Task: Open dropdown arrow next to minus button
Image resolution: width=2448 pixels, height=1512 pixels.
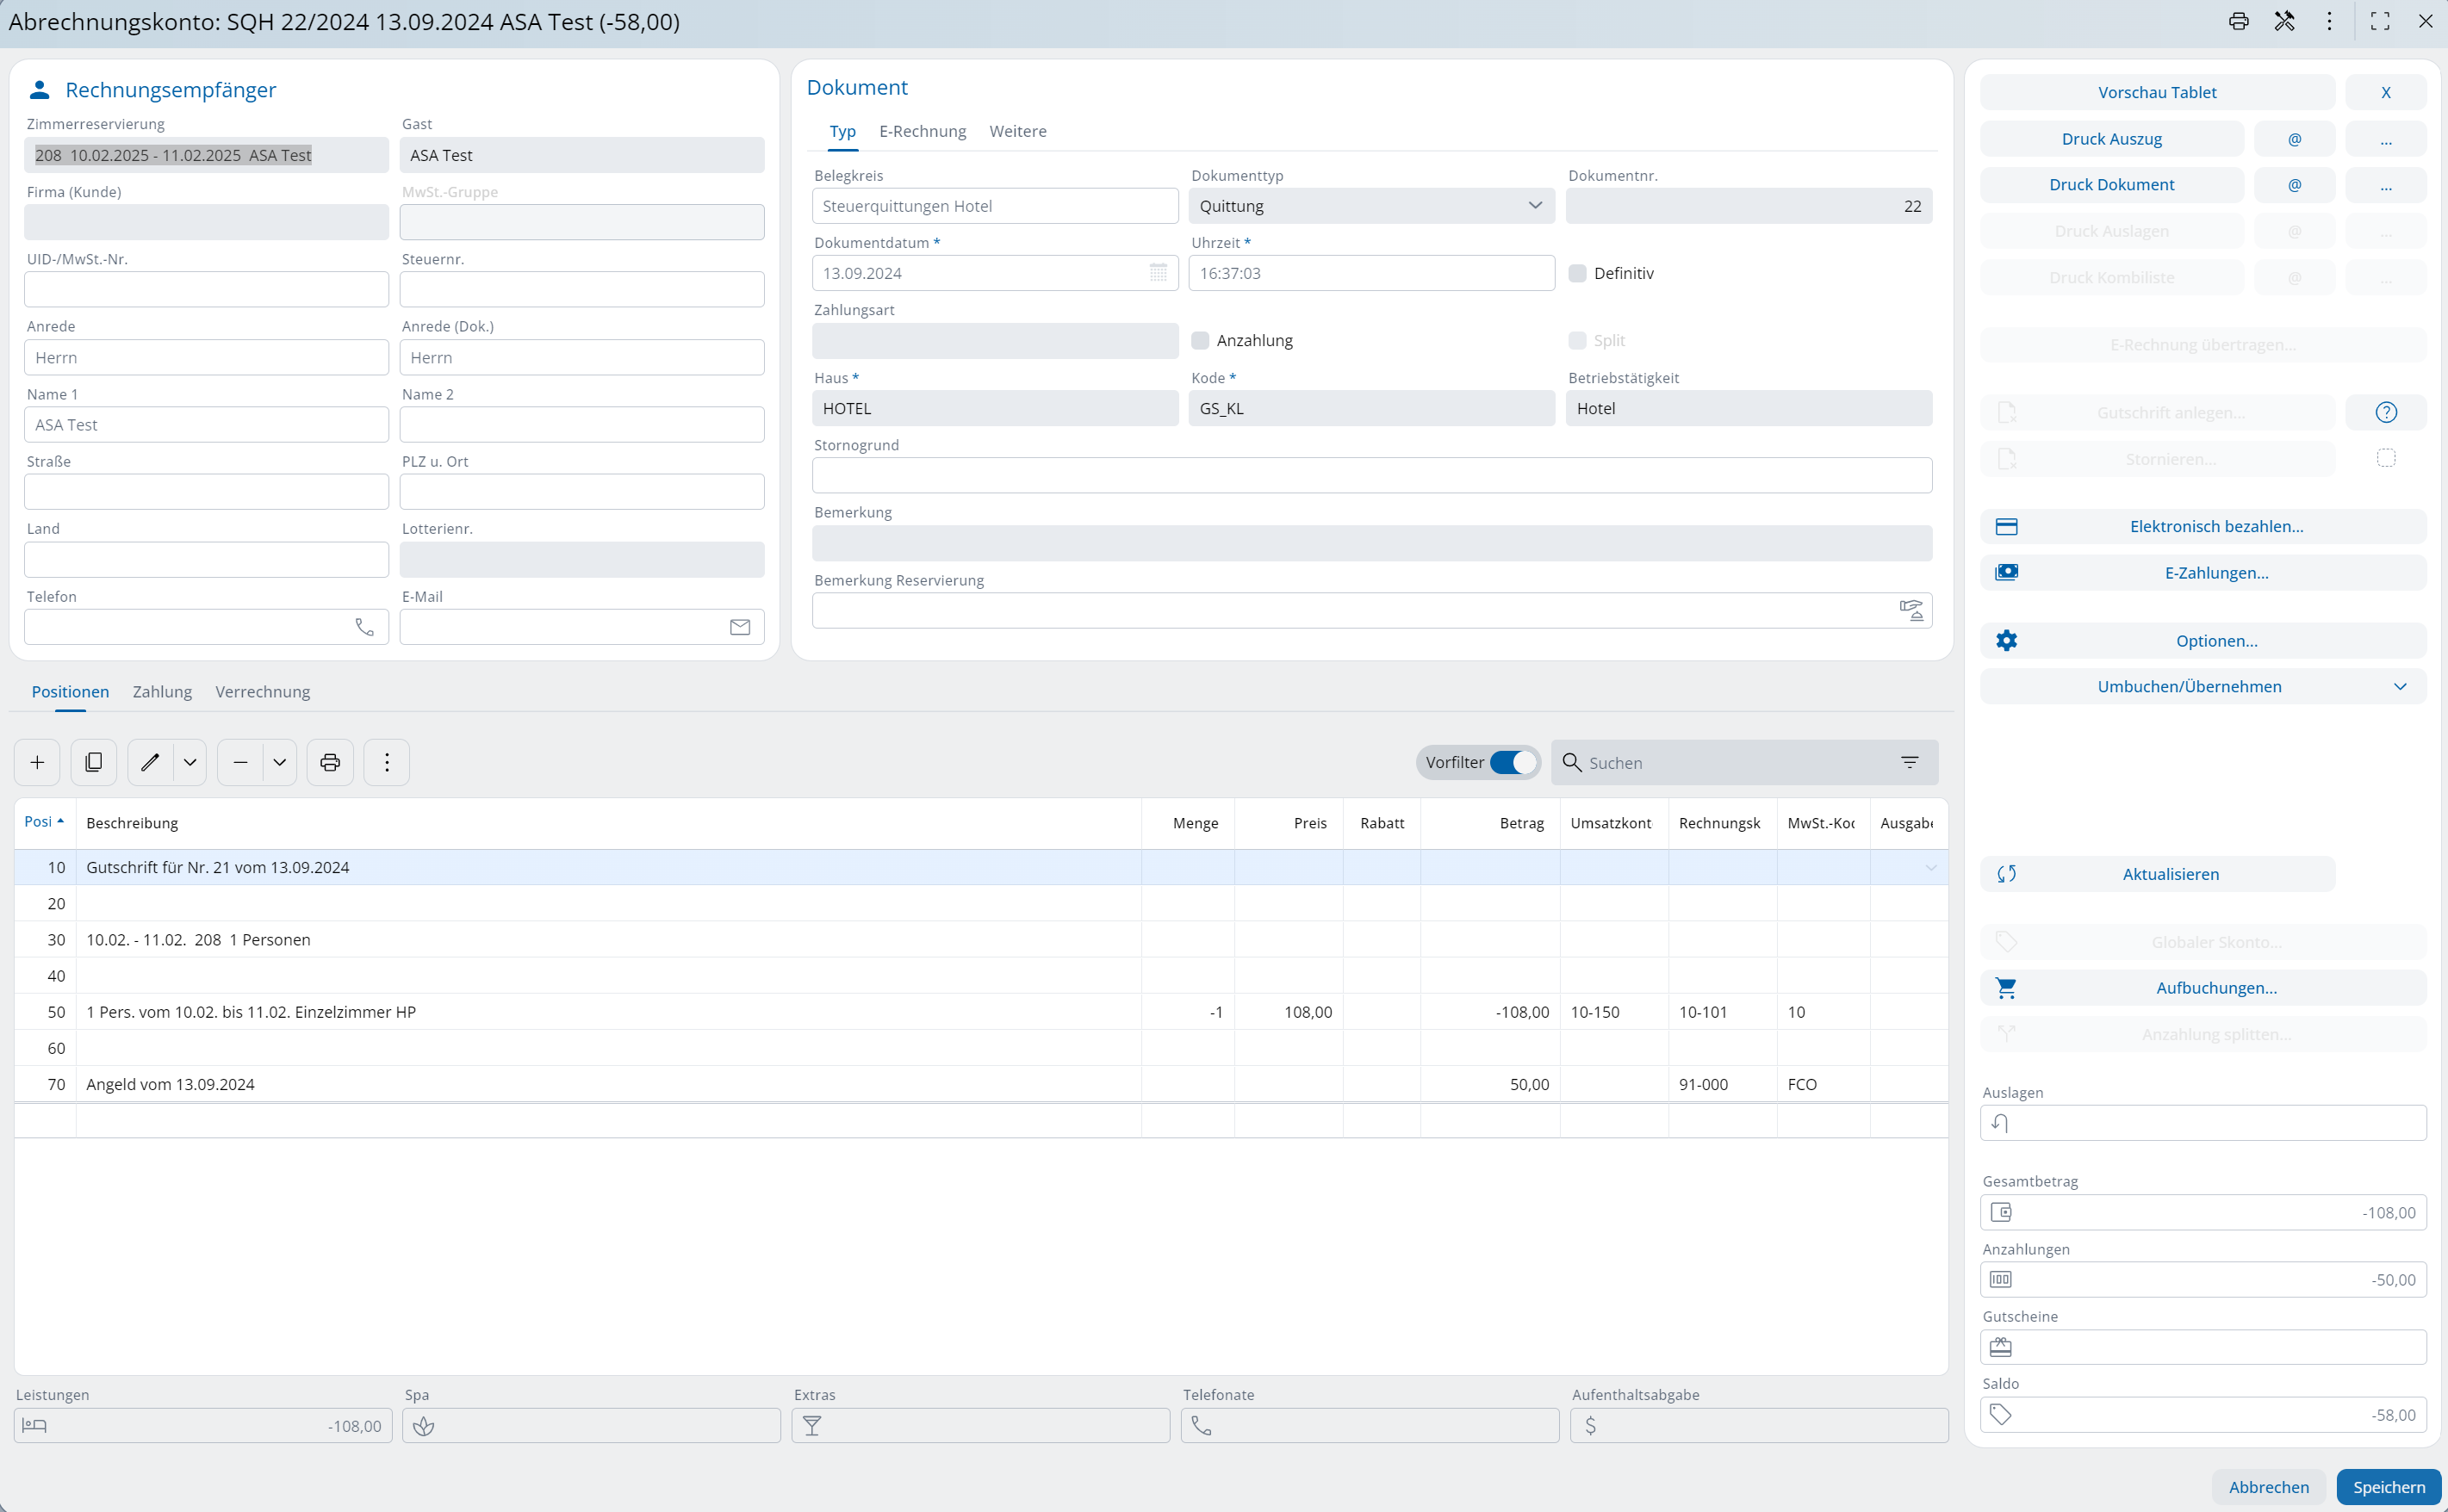Action: (280, 763)
